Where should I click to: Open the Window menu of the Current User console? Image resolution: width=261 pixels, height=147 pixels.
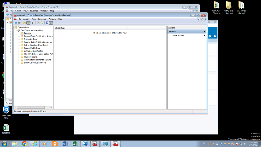click(52, 19)
